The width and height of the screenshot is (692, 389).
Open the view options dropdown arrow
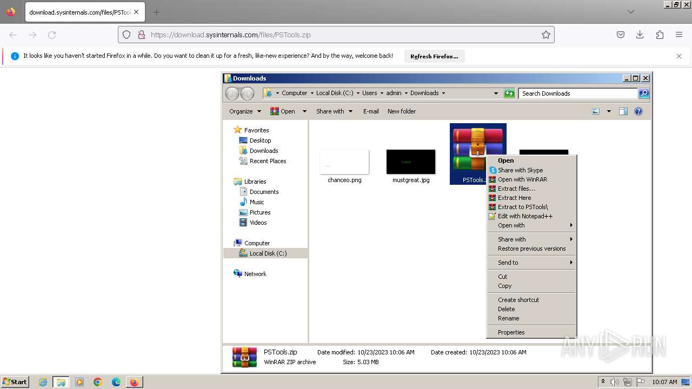point(609,111)
